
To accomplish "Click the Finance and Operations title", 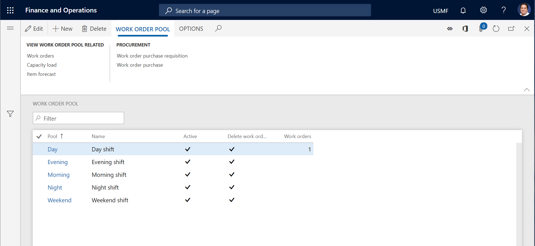I will pyautogui.click(x=61, y=10).
